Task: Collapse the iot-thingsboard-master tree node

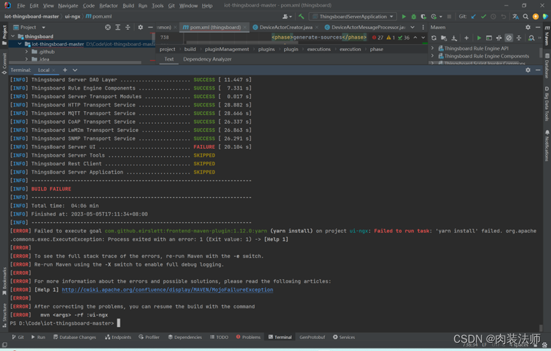Action: pos(20,45)
